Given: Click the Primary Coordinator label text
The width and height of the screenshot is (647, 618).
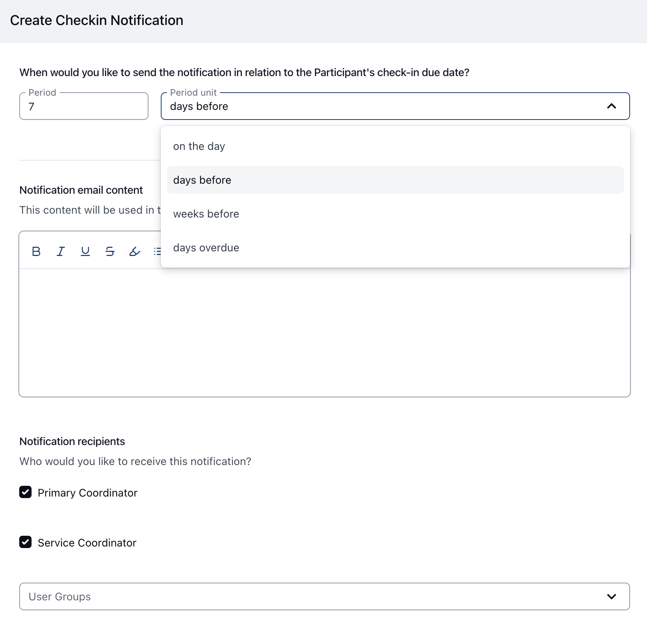Looking at the screenshot, I should coord(88,493).
